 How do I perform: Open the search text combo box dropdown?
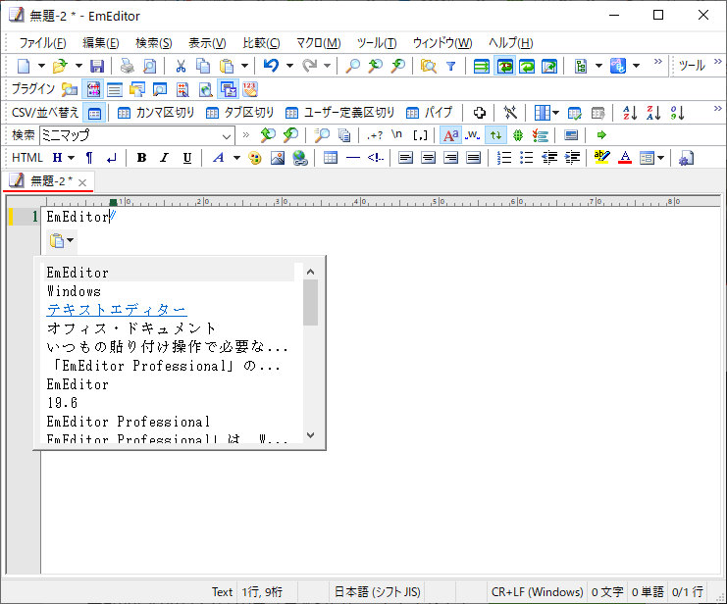pyautogui.click(x=227, y=136)
